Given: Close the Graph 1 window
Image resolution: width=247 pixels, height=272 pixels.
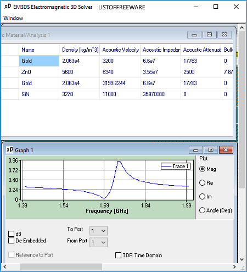Looking at the screenshot, I should pos(226,150).
